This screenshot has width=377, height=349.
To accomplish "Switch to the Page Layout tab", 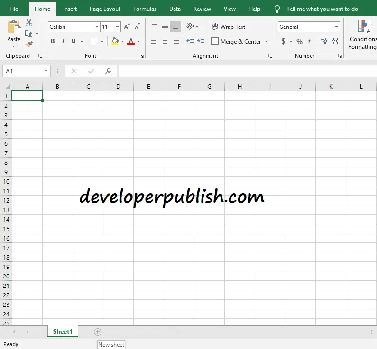I will coord(105,9).
